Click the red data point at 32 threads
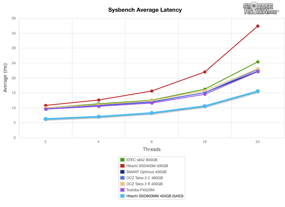Screen dimensions: 285x207 tap(258, 26)
